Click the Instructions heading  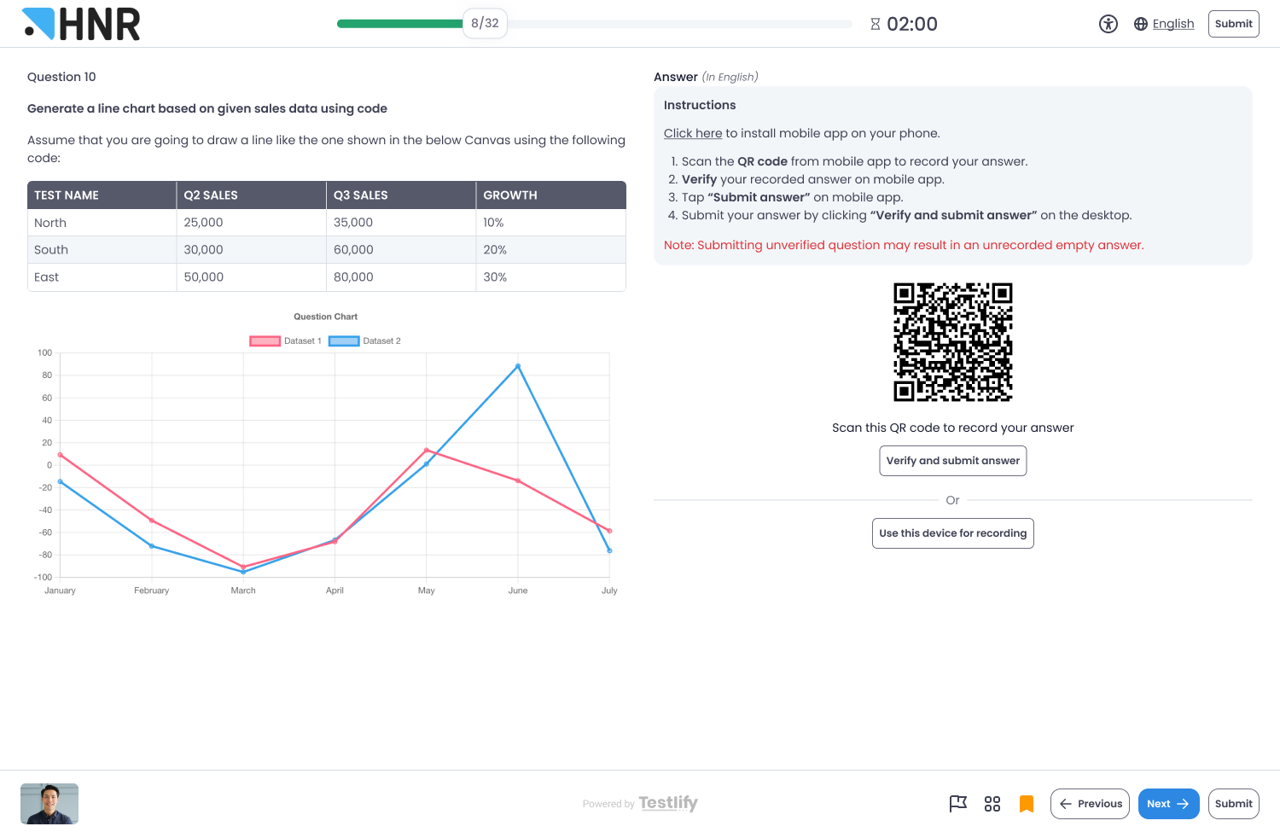click(x=700, y=105)
